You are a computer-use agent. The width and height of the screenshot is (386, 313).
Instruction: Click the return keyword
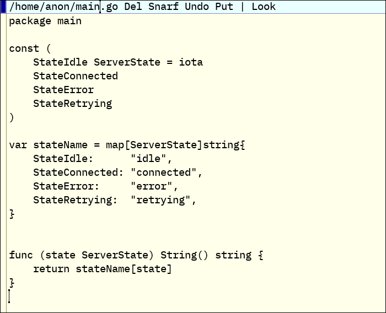tap(51, 269)
